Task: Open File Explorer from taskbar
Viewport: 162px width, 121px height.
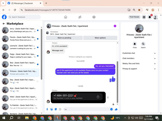Action: point(27,118)
